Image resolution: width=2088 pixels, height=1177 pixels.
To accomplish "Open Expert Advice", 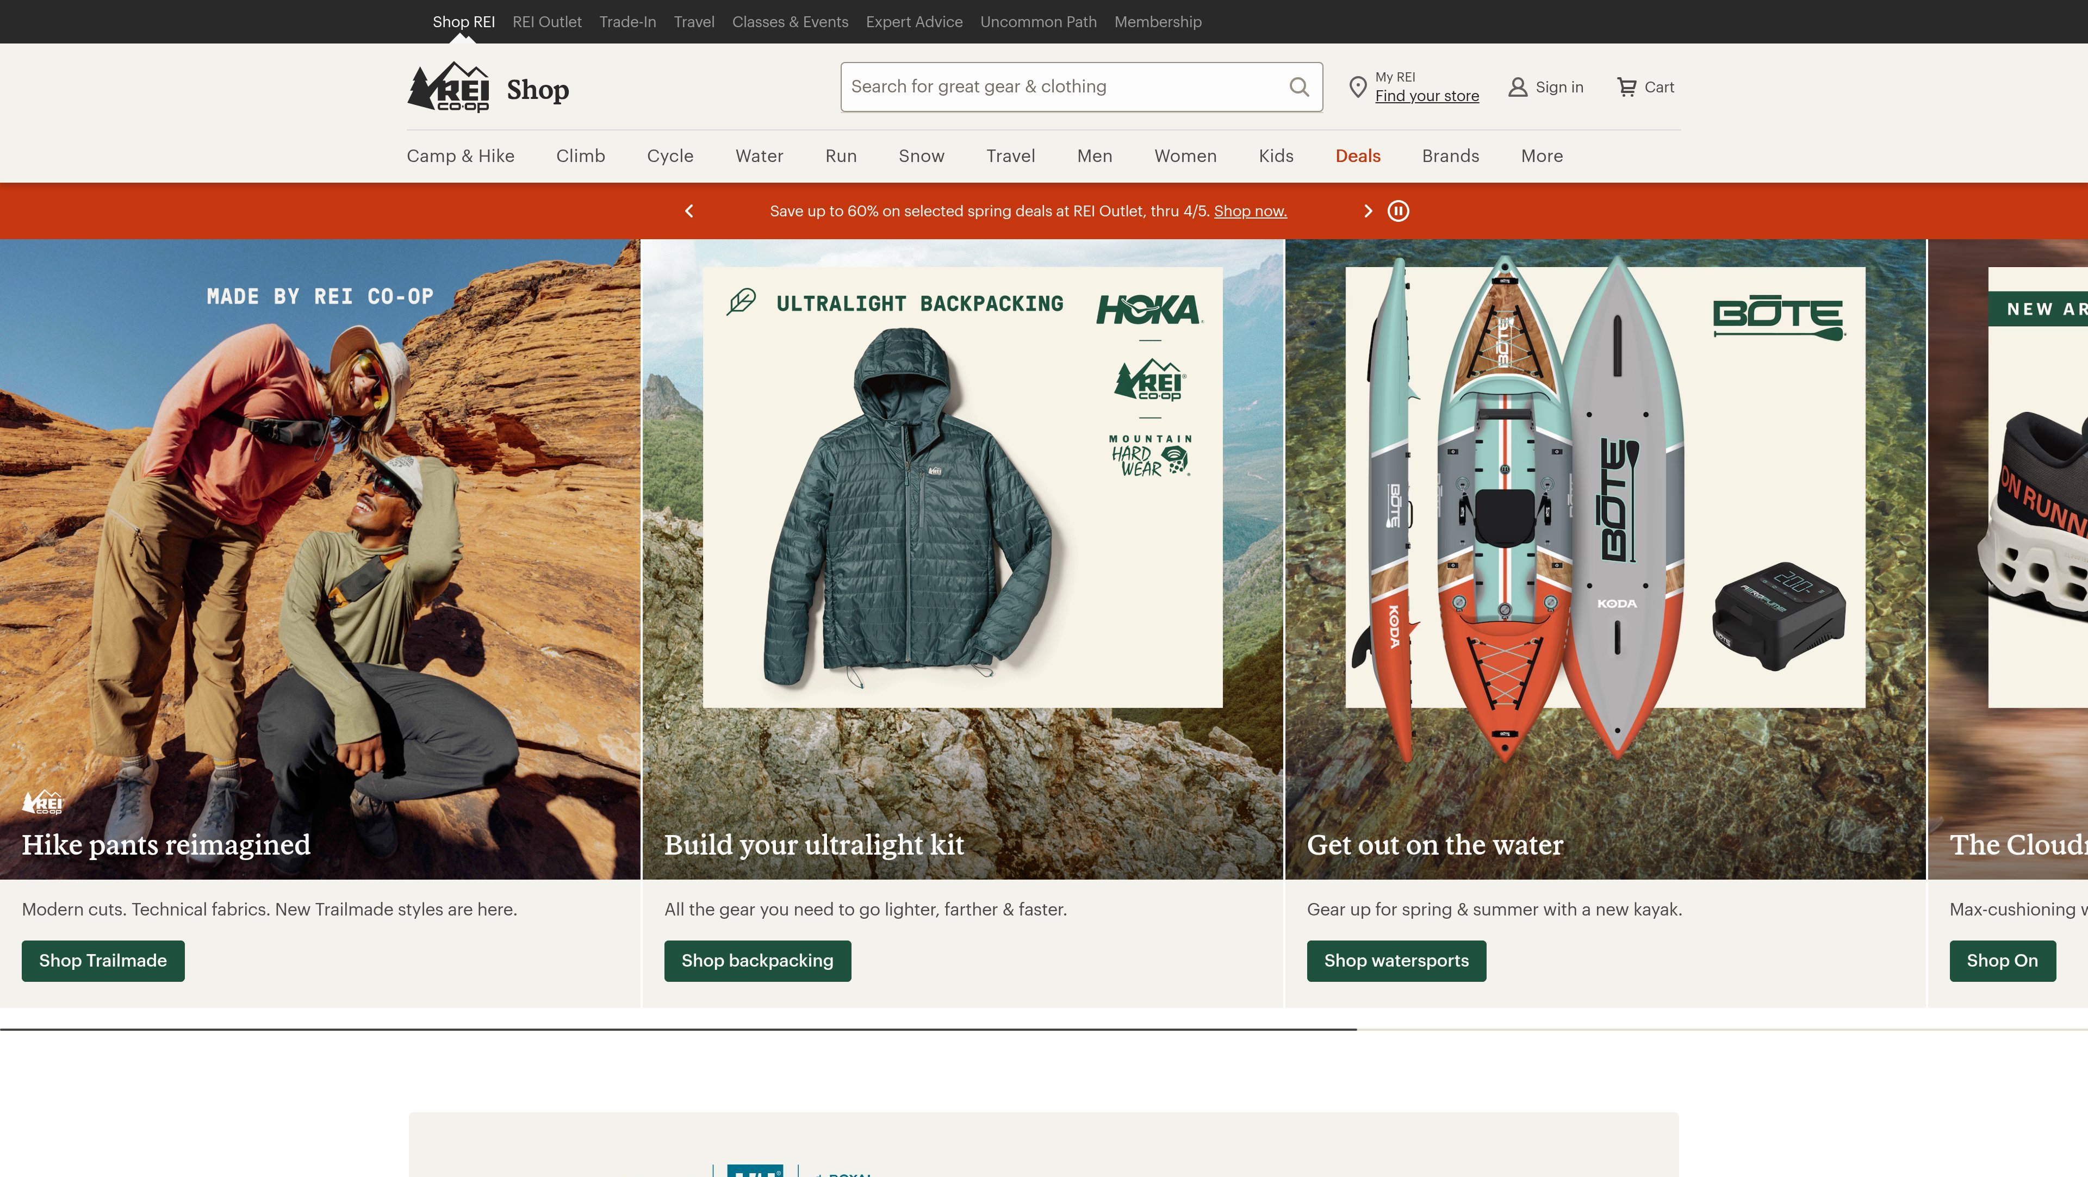I will (914, 22).
